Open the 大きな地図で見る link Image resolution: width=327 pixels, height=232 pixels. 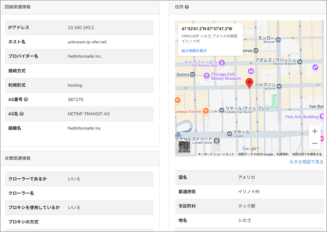306,162
